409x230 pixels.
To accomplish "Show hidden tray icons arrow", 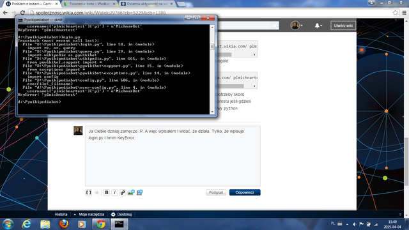I will pos(347,224).
